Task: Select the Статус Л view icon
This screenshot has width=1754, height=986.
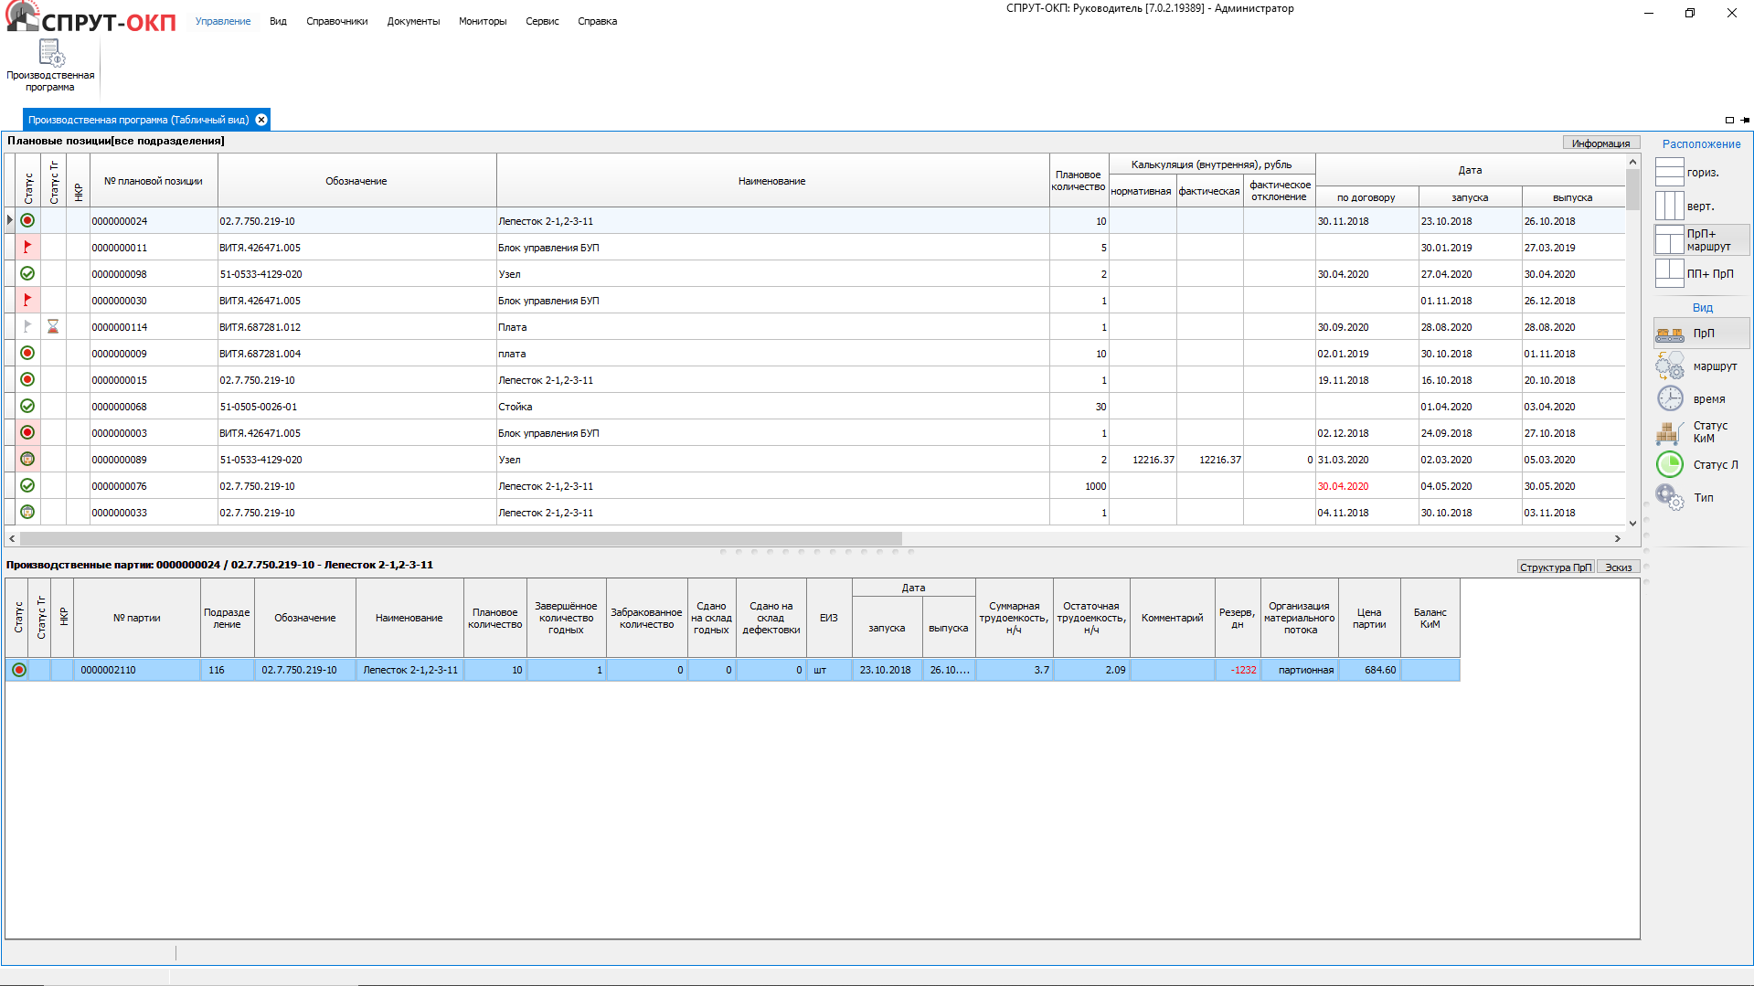Action: (x=1670, y=465)
